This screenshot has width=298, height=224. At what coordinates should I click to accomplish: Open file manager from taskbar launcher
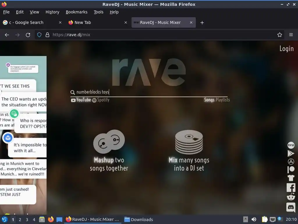[42, 219]
